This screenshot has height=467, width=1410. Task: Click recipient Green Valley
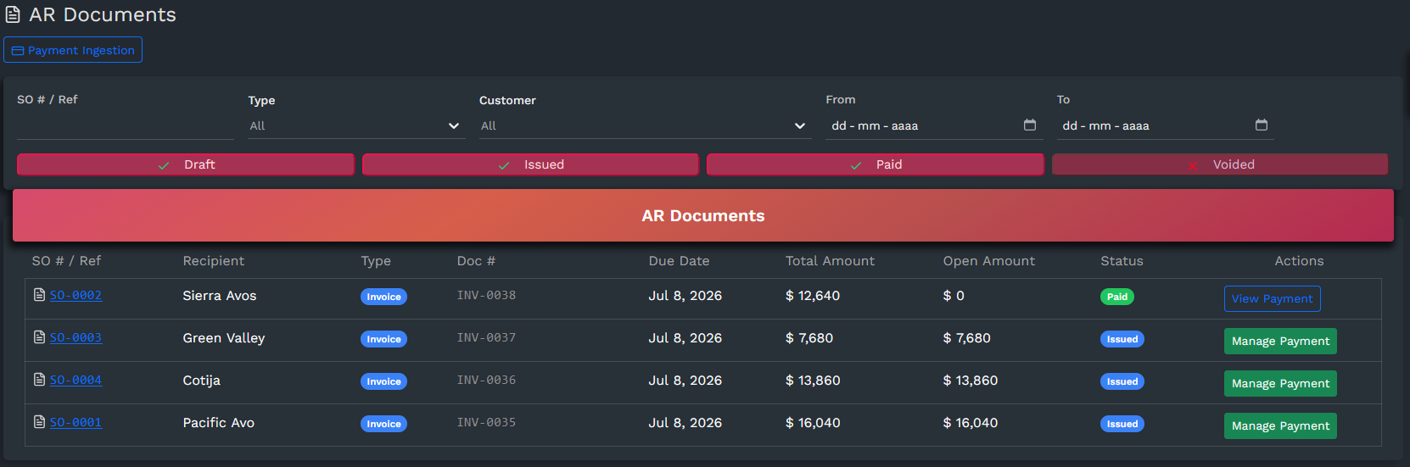point(224,338)
